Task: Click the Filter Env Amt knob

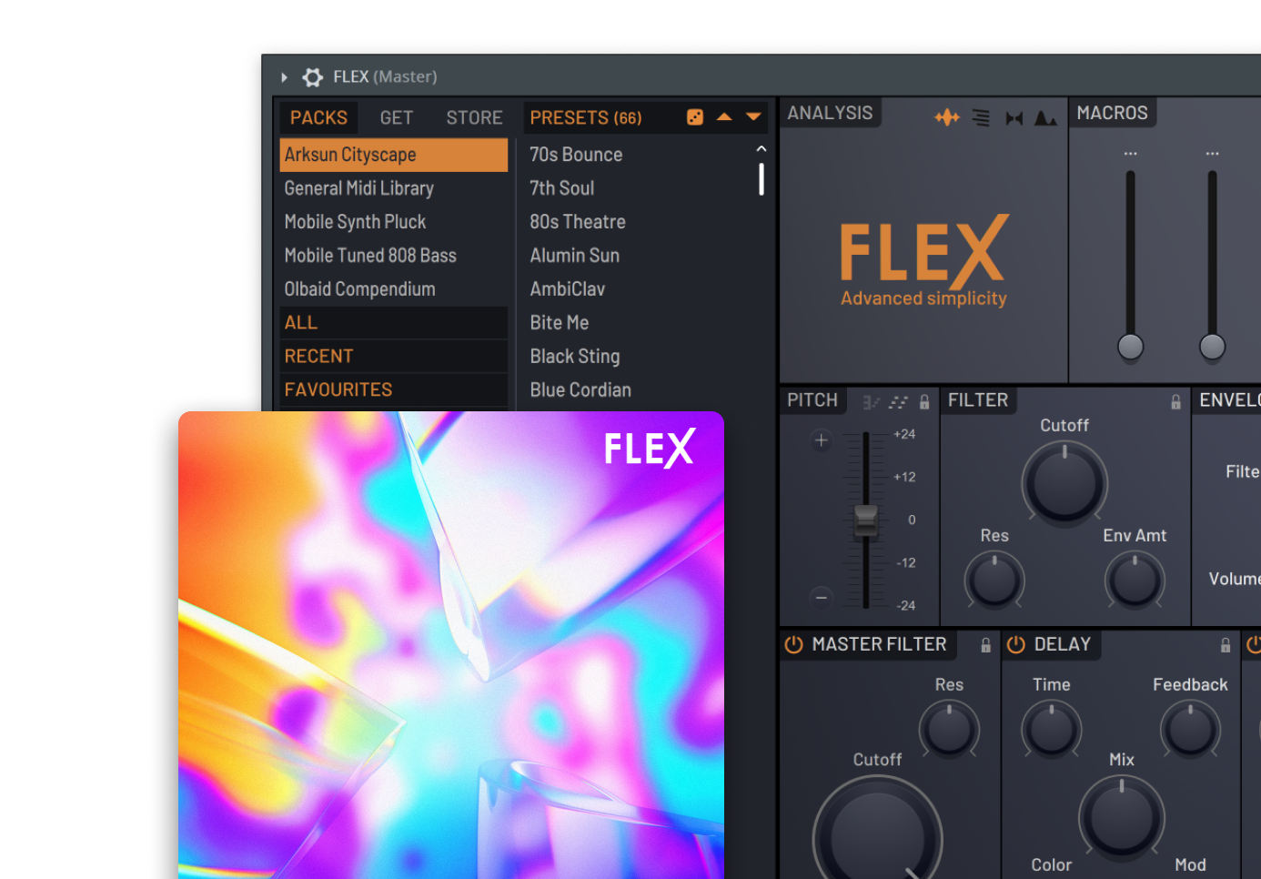Action: pyautogui.click(x=1135, y=581)
